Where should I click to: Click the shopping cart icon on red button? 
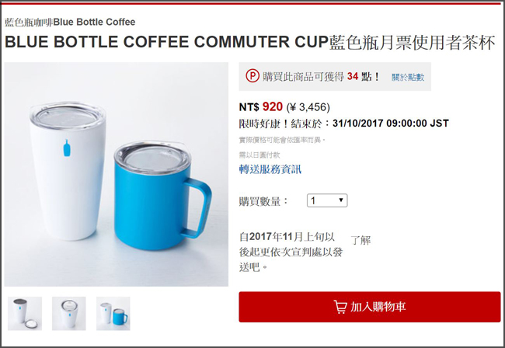coord(340,307)
